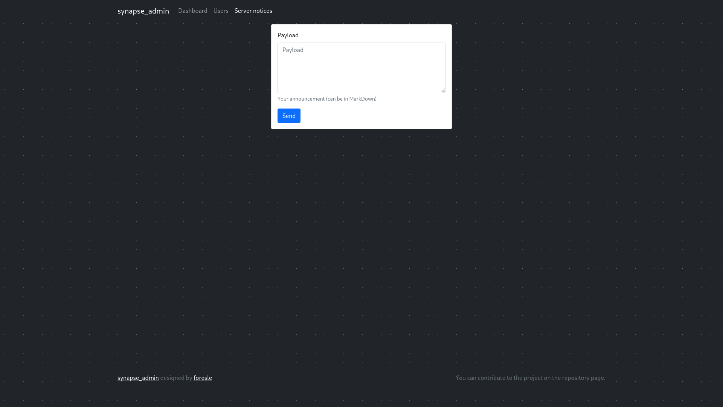Click the Payload placeholder inside the textarea

pos(293,50)
